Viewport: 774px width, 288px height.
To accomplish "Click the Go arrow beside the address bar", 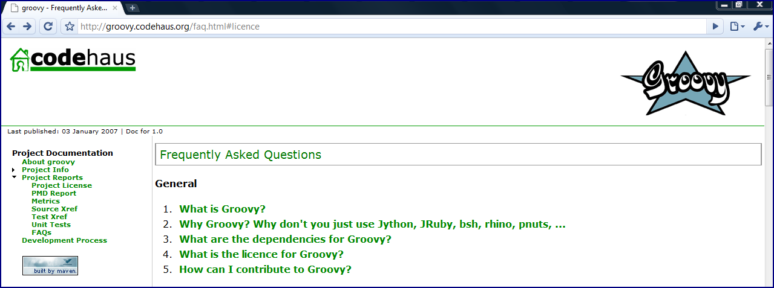I will pyautogui.click(x=716, y=27).
